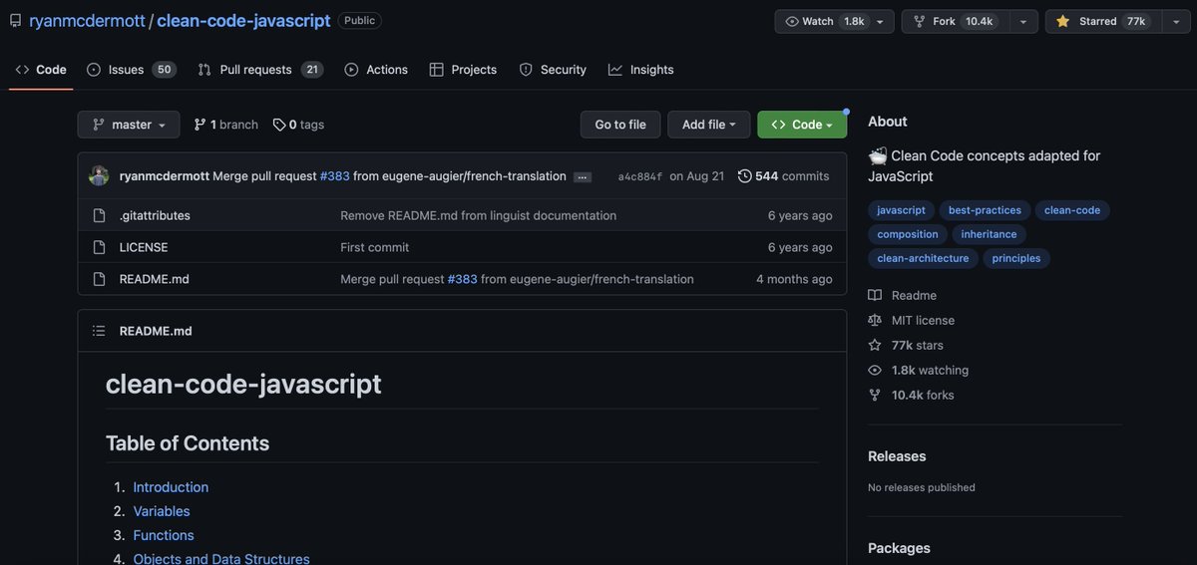
Task: Jump to Objects and Data Structures section
Action: tap(221, 559)
